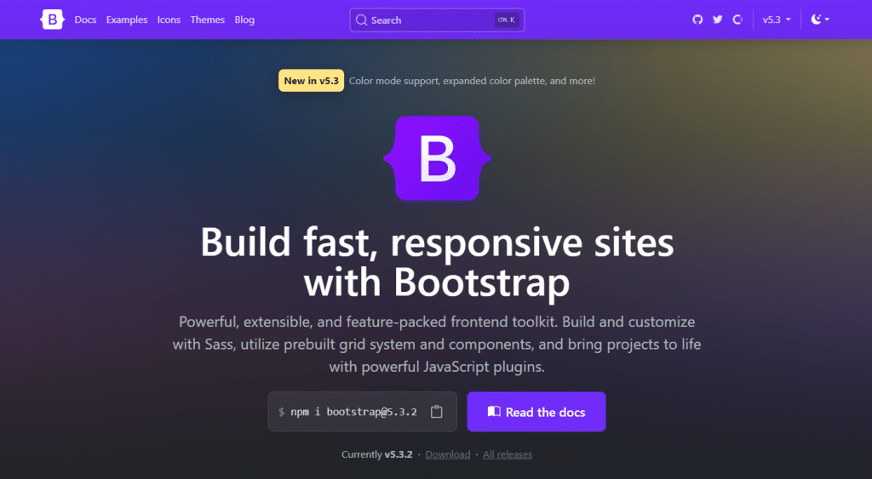Click the Bootstrap logo in navbar

[x=52, y=20]
